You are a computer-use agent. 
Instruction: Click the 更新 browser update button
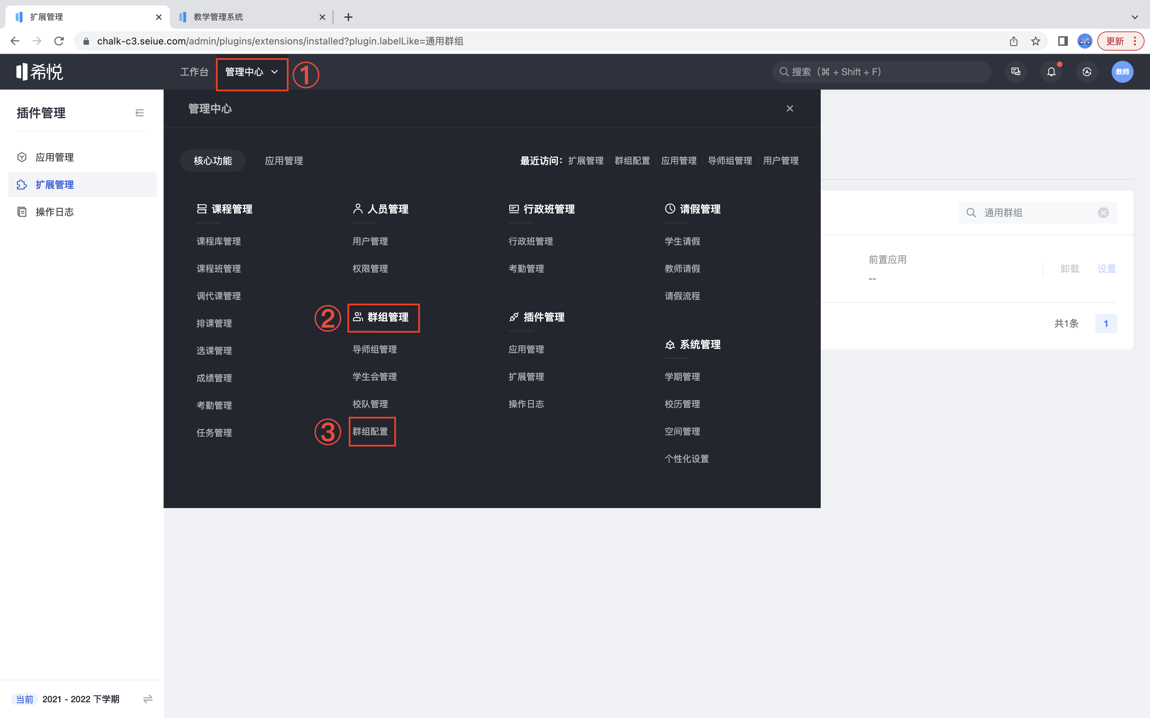[1121, 41]
